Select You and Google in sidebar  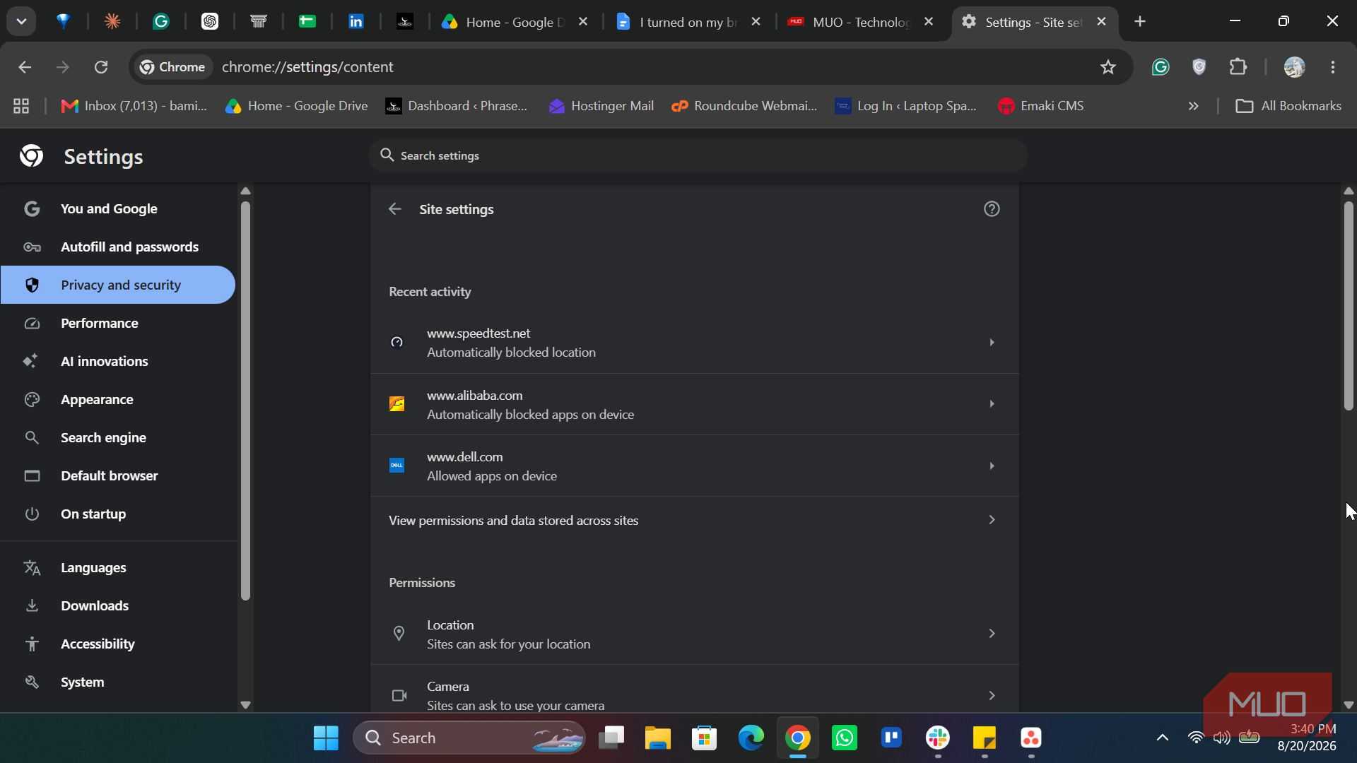(x=117, y=209)
